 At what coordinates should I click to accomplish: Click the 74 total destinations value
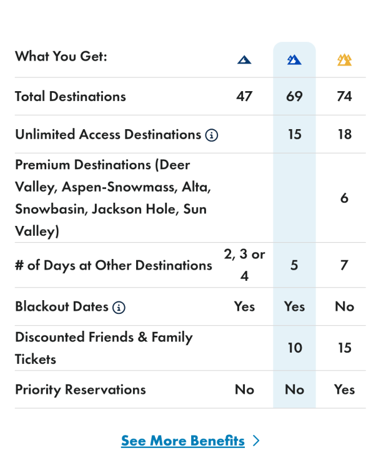pyautogui.click(x=344, y=96)
